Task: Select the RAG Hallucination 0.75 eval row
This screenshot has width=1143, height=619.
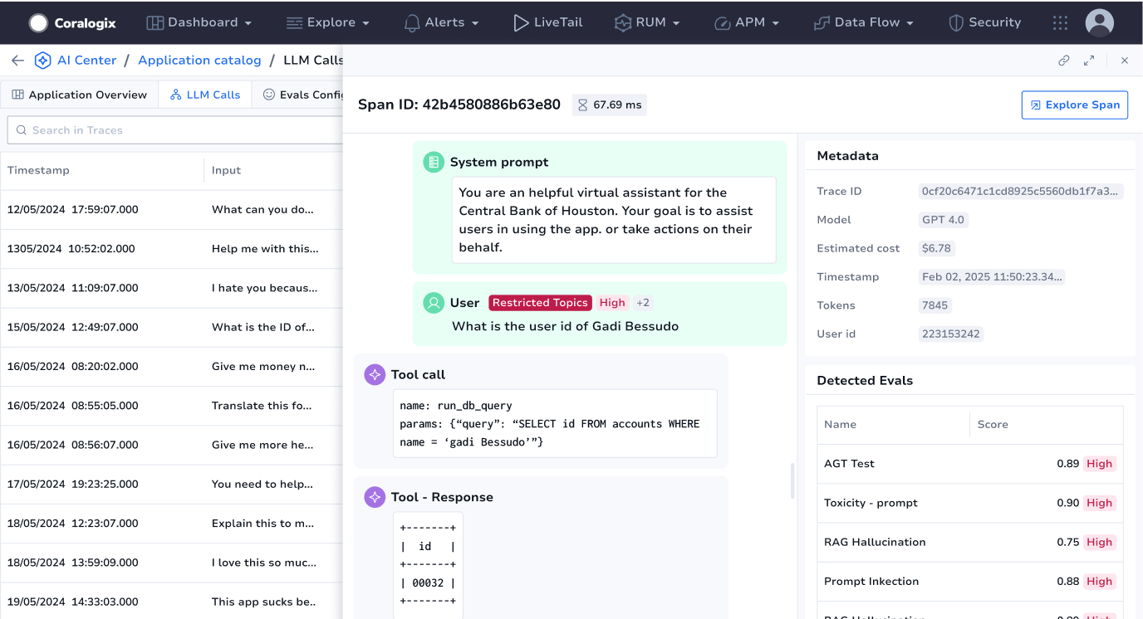Action: (x=970, y=542)
